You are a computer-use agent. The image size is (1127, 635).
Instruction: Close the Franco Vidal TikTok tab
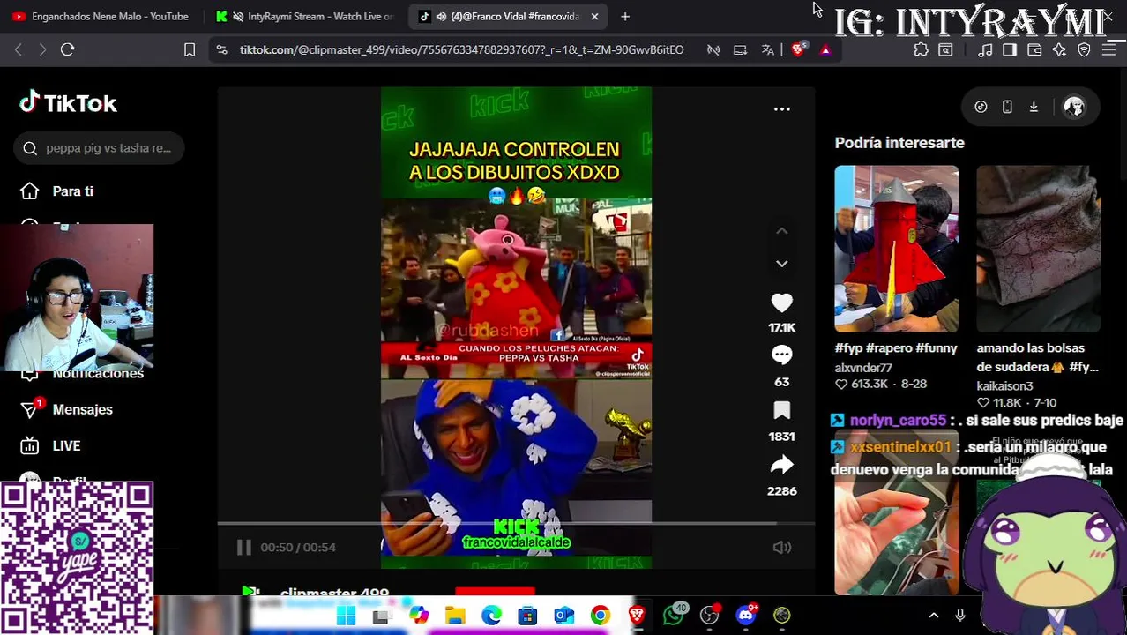click(x=594, y=16)
